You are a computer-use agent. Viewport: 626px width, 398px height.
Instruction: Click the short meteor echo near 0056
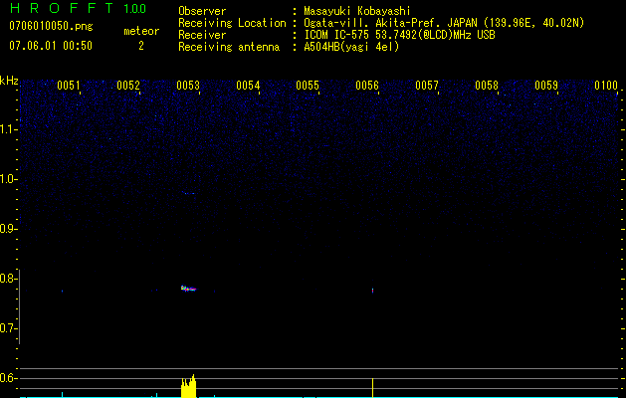pos(372,291)
